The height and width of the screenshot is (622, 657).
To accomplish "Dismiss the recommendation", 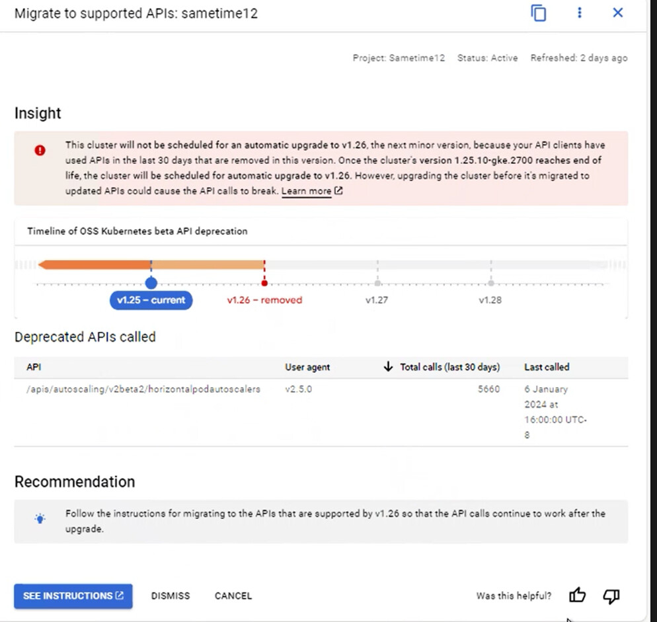I will pos(171,596).
